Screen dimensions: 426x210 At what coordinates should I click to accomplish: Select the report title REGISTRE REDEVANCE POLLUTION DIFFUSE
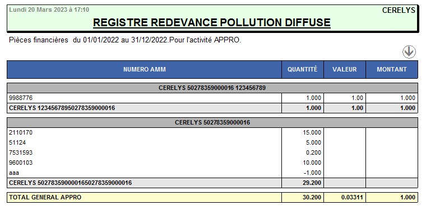212,22
